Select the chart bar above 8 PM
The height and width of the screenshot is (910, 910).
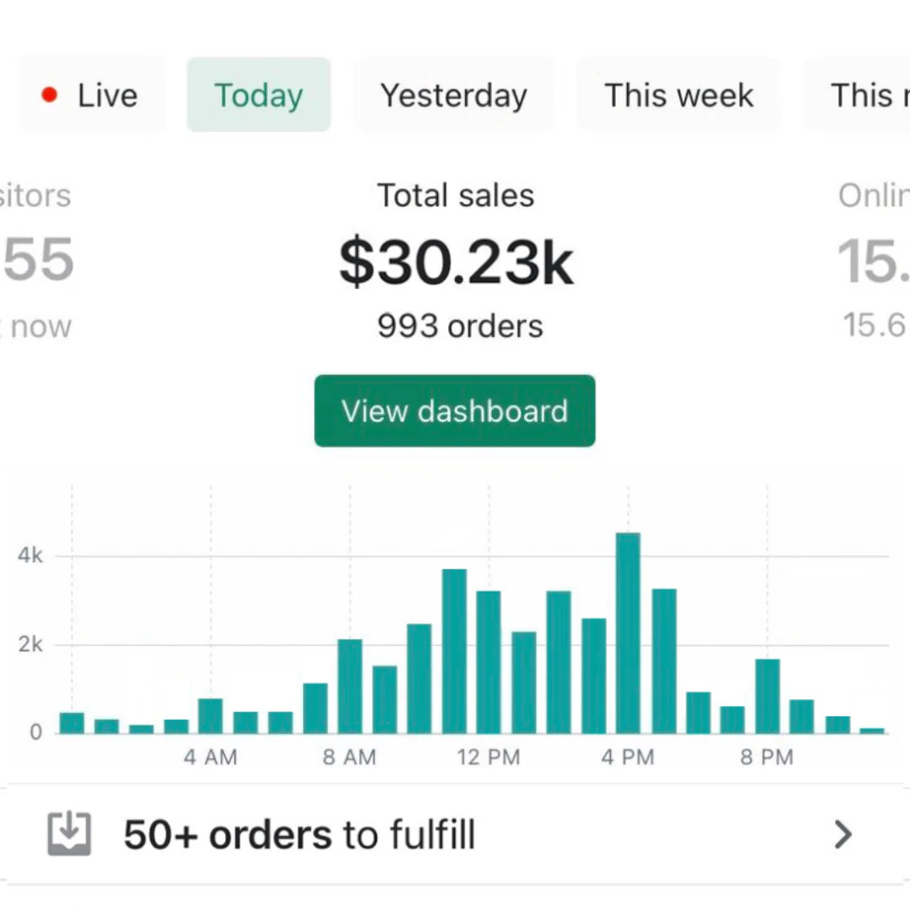click(x=767, y=696)
